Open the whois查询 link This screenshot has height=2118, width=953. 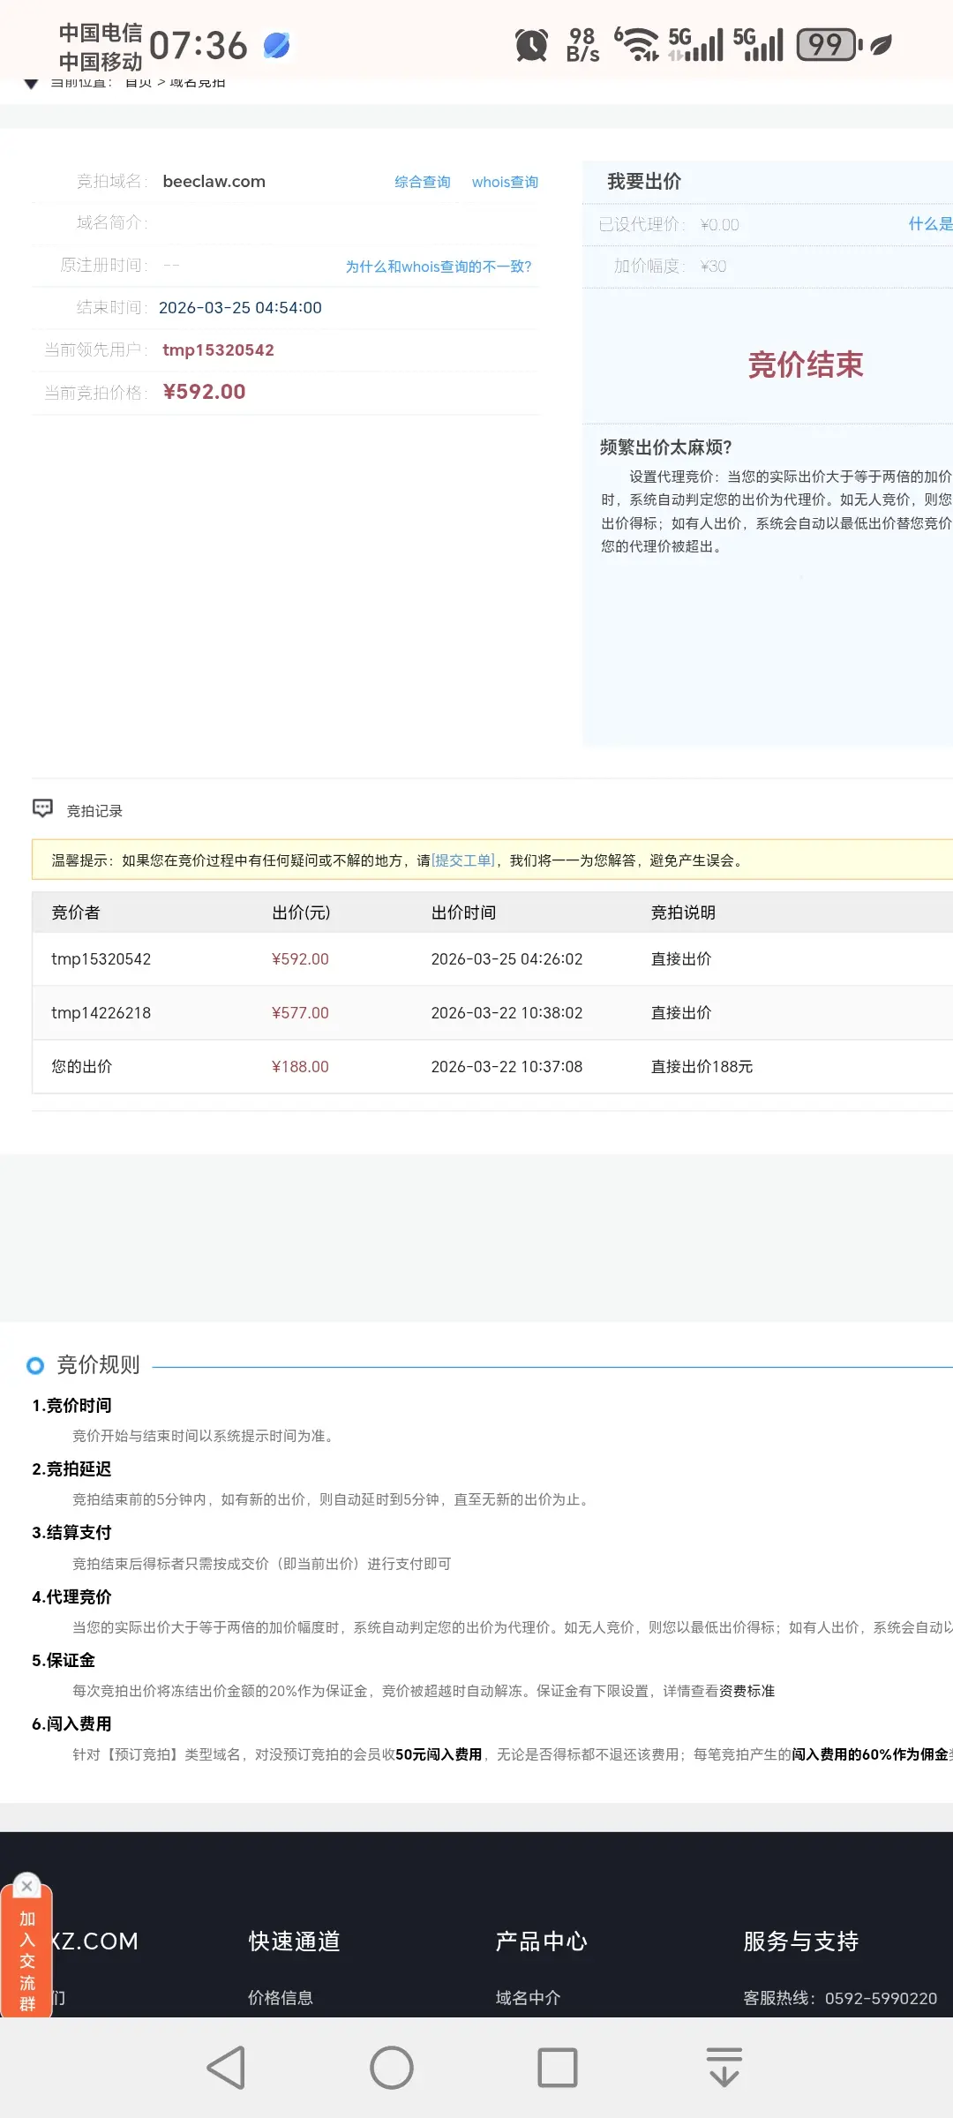(x=505, y=182)
